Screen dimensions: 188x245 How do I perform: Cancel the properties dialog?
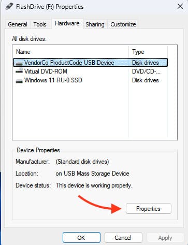click(123, 238)
